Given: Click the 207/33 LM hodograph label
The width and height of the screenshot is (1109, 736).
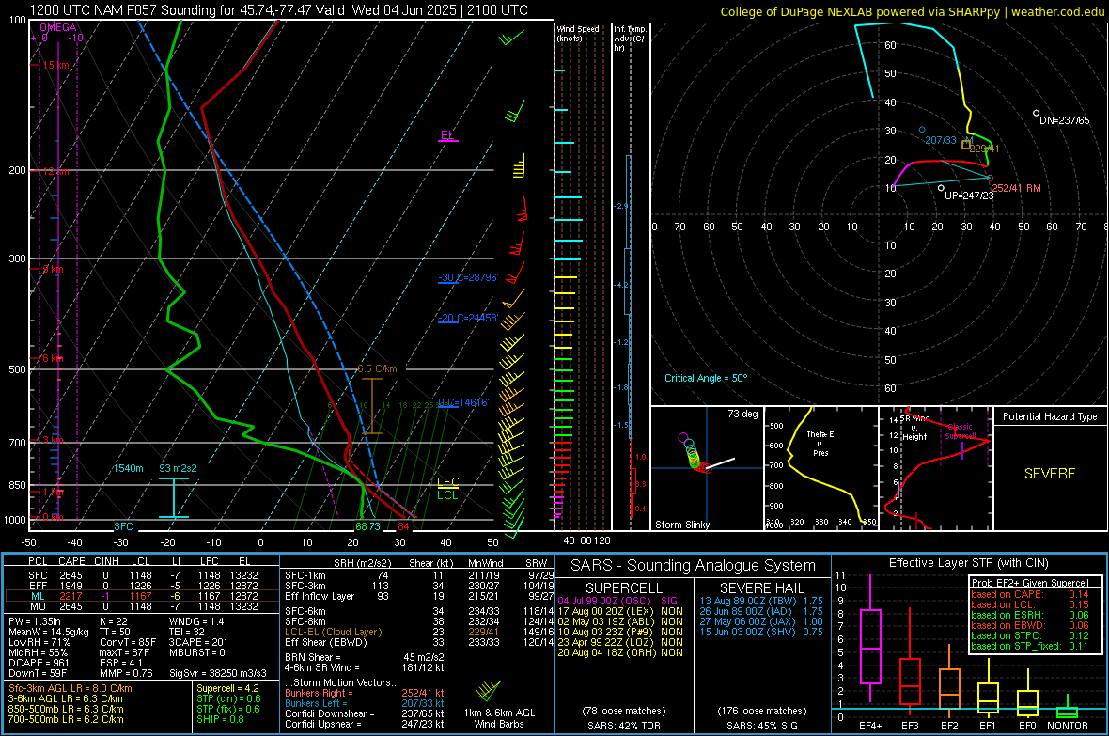Looking at the screenshot, I should tap(949, 140).
